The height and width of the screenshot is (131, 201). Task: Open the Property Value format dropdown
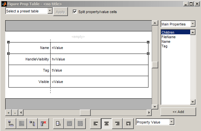[172, 122]
